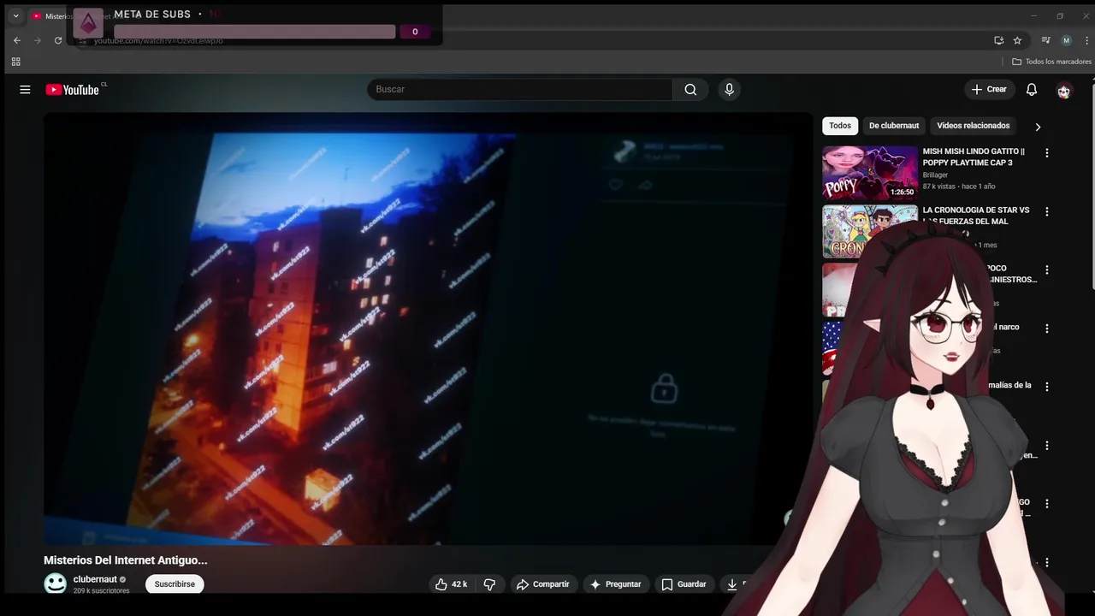The image size is (1095, 616).
Task: Open the Todos los marcadores folder
Action: point(1051,62)
